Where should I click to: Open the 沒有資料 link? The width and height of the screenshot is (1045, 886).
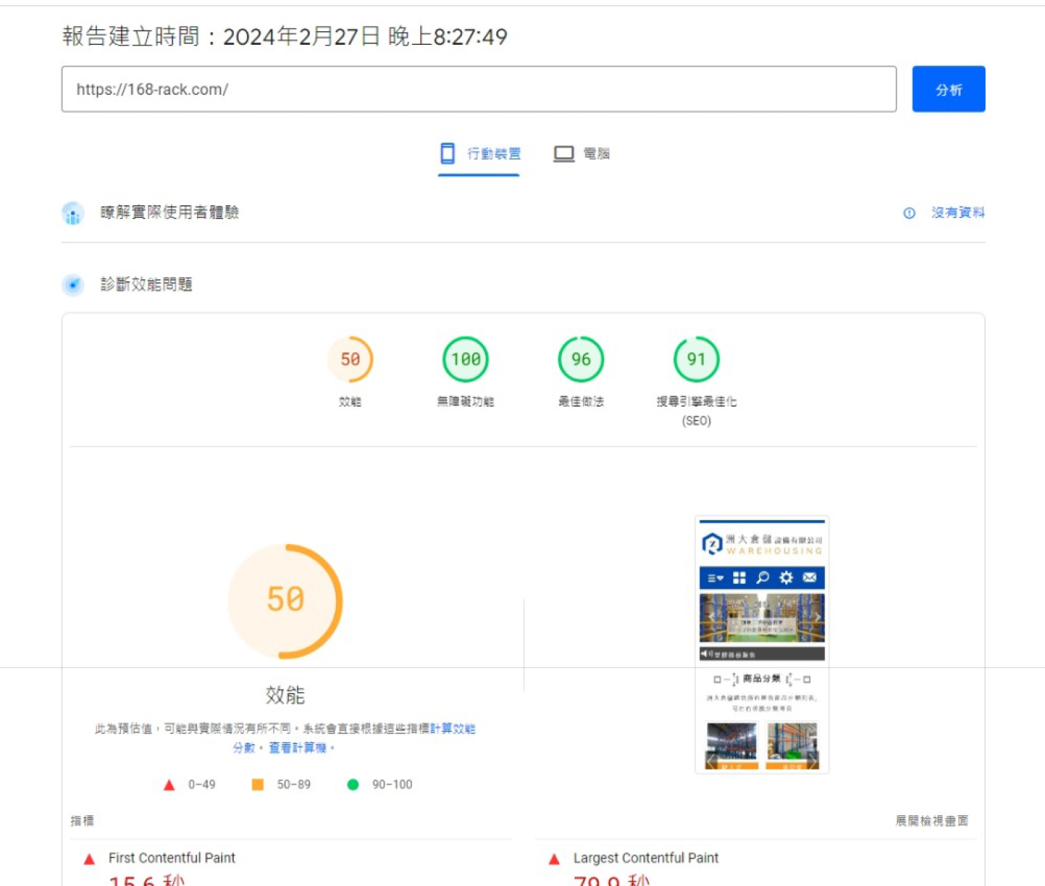point(958,213)
